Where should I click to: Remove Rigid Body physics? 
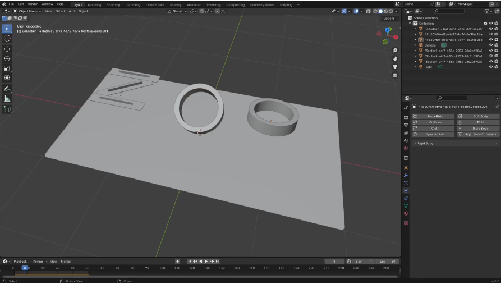pos(478,129)
